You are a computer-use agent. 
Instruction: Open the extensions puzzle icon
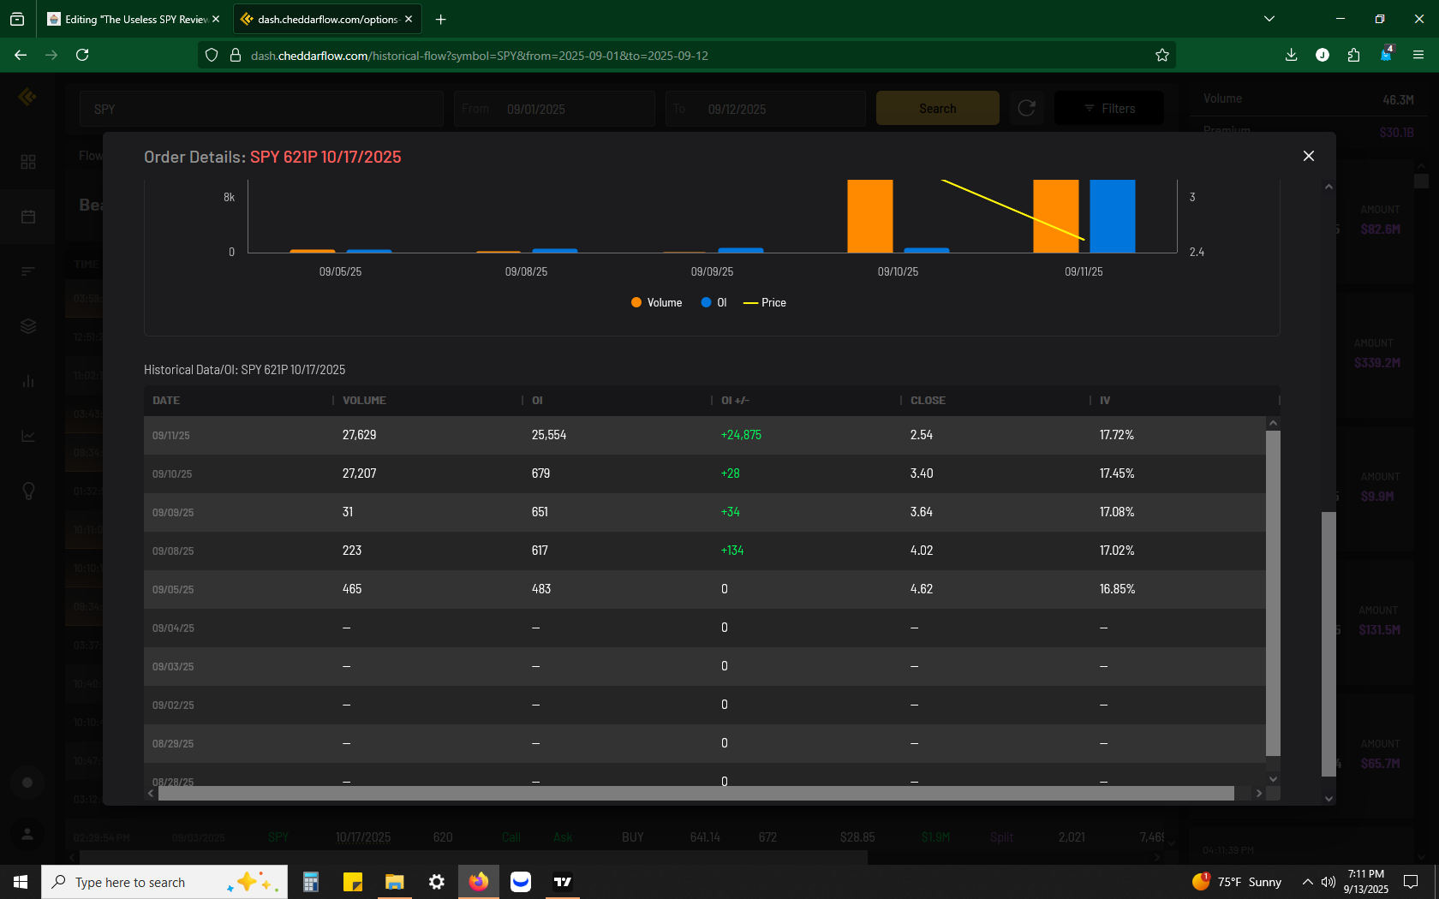pyautogui.click(x=1353, y=55)
